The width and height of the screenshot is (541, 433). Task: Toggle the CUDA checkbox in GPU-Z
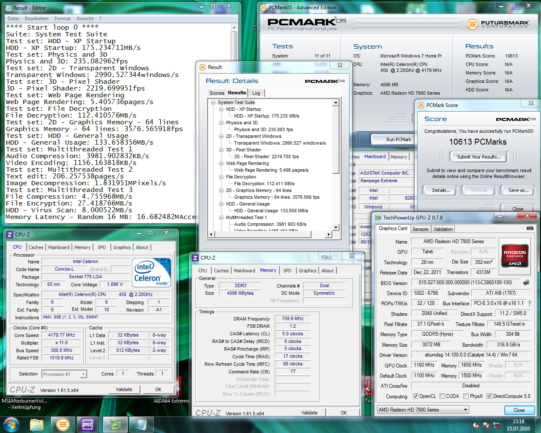(x=442, y=396)
